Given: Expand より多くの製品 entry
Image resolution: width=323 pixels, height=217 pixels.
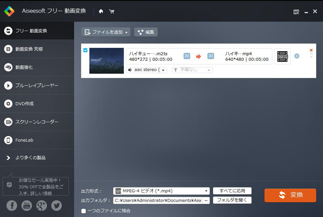Looking at the screenshot, I should (37, 158).
